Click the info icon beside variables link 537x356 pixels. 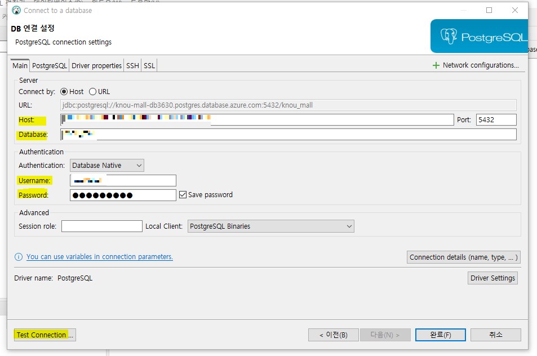19,257
